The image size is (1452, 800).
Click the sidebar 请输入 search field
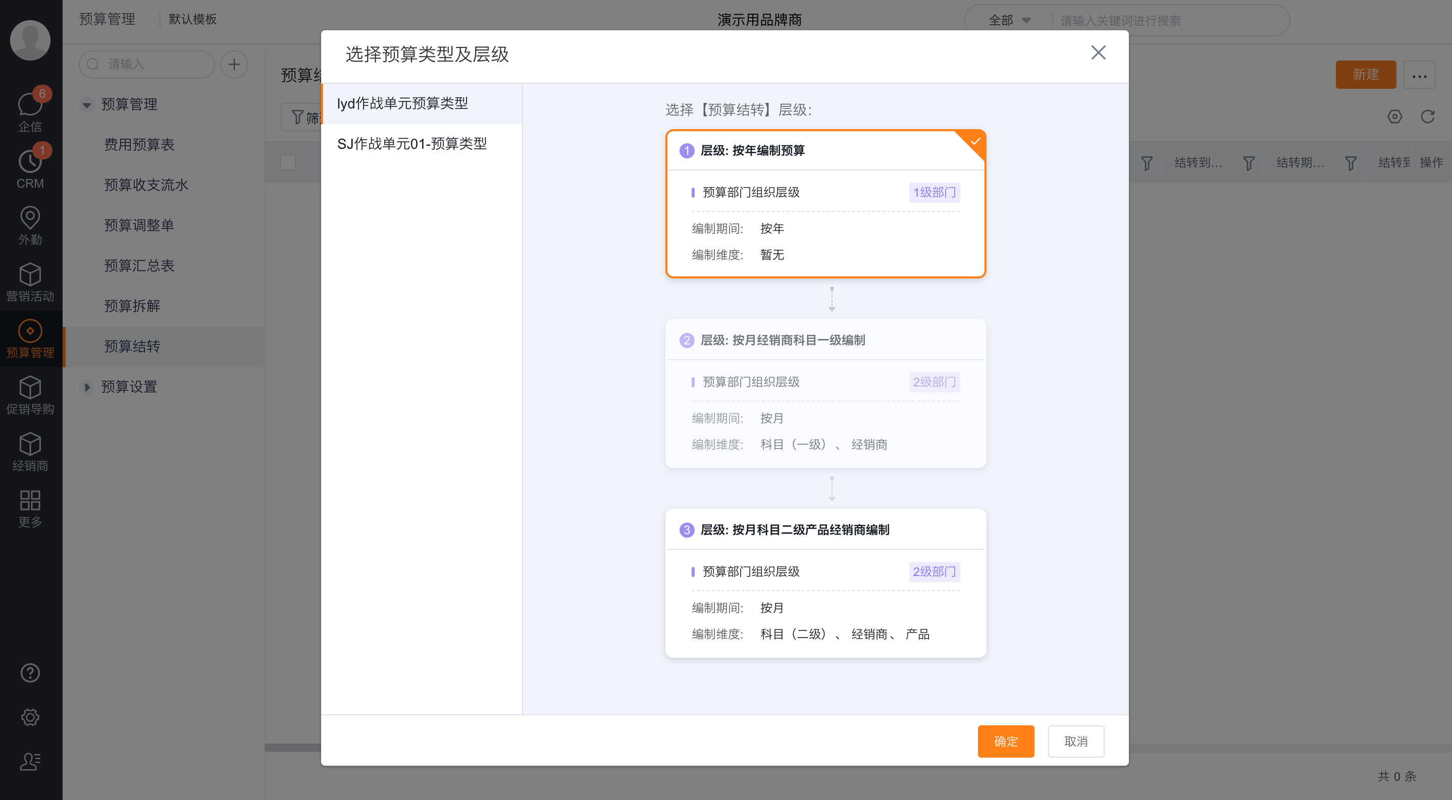click(146, 64)
